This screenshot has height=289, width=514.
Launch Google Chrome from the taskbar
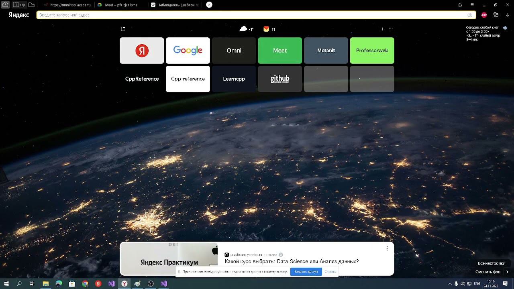tap(85, 284)
